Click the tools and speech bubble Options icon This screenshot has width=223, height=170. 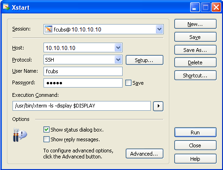(20, 135)
